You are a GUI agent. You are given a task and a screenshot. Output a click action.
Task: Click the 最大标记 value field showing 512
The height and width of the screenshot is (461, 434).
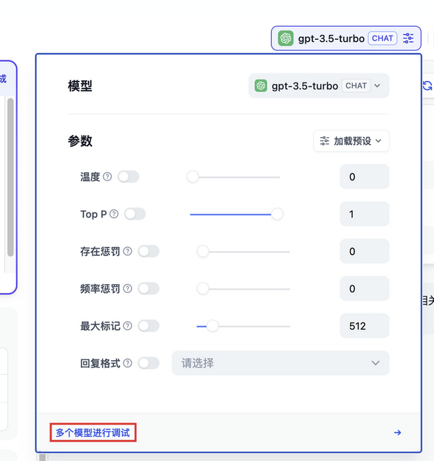pos(364,326)
